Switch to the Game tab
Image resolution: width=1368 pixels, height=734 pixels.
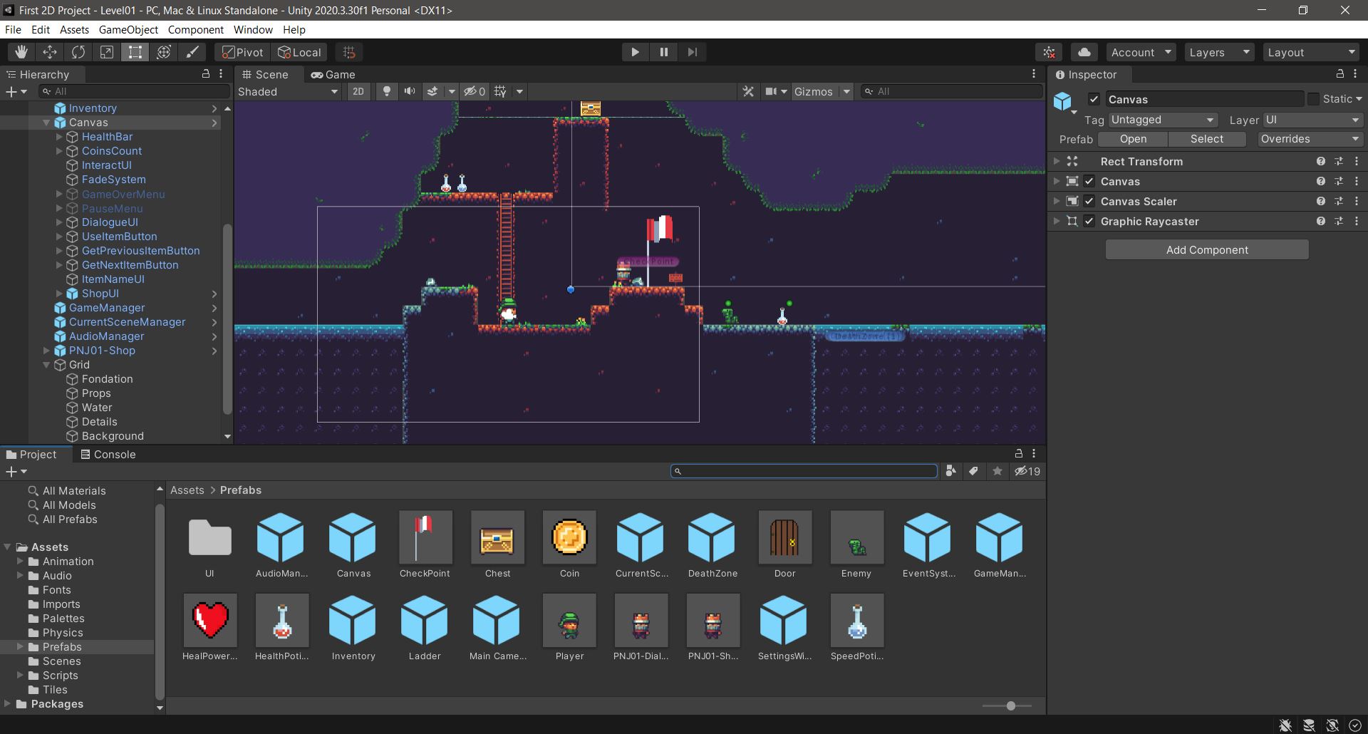(x=333, y=74)
